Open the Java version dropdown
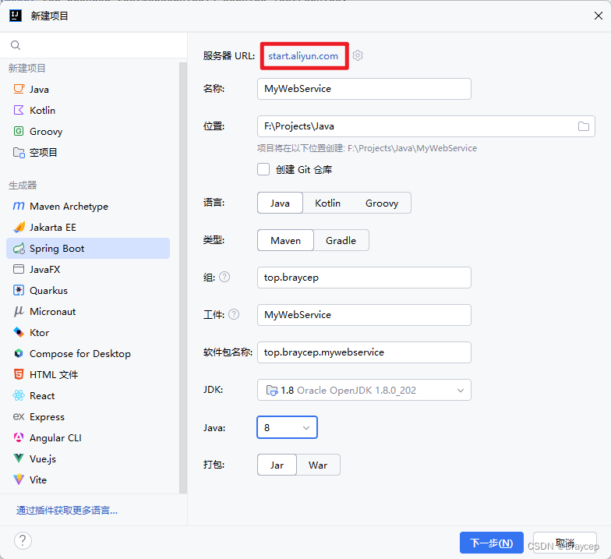611x559 pixels. pos(287,427)
